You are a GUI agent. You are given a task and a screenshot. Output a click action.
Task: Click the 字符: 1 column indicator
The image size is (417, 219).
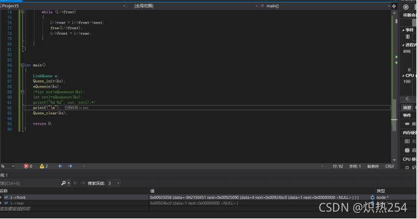355,166
